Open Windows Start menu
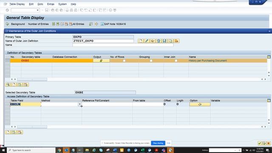This screenshot has height=153, width=272. [3, 150]
